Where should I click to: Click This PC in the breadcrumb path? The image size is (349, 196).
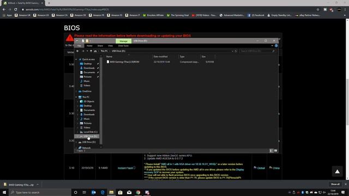(104, 51)
